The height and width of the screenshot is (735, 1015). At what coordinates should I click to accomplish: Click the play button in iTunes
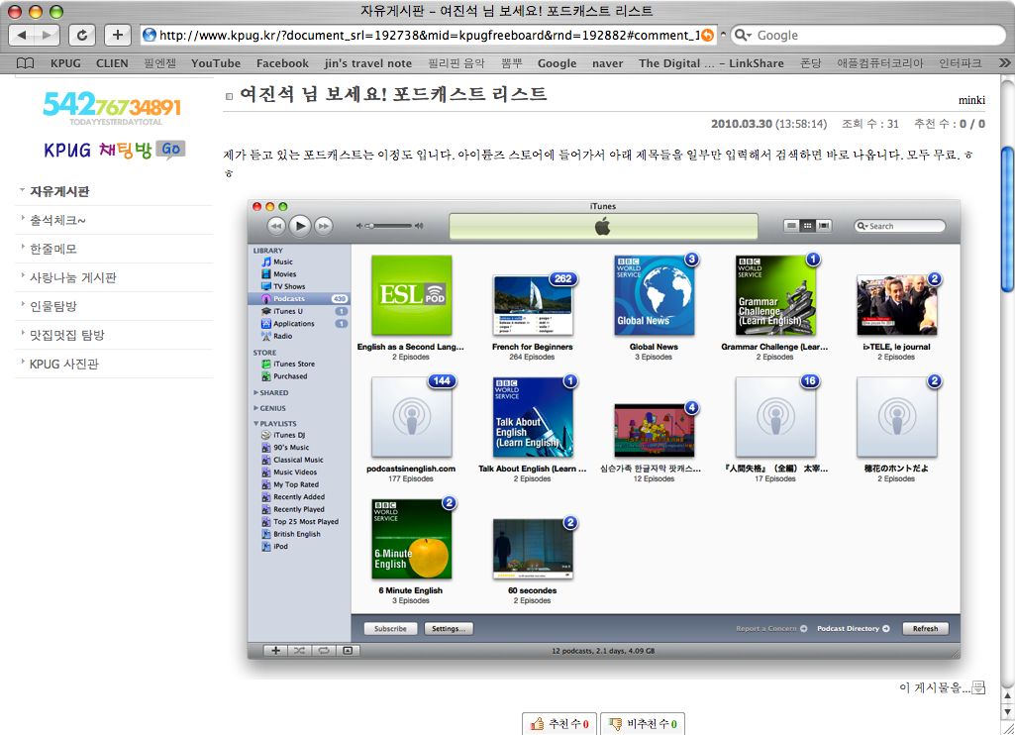(x=300, y=226)
